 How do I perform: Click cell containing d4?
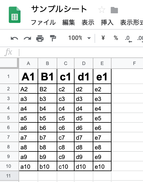[x=84, y=108]
